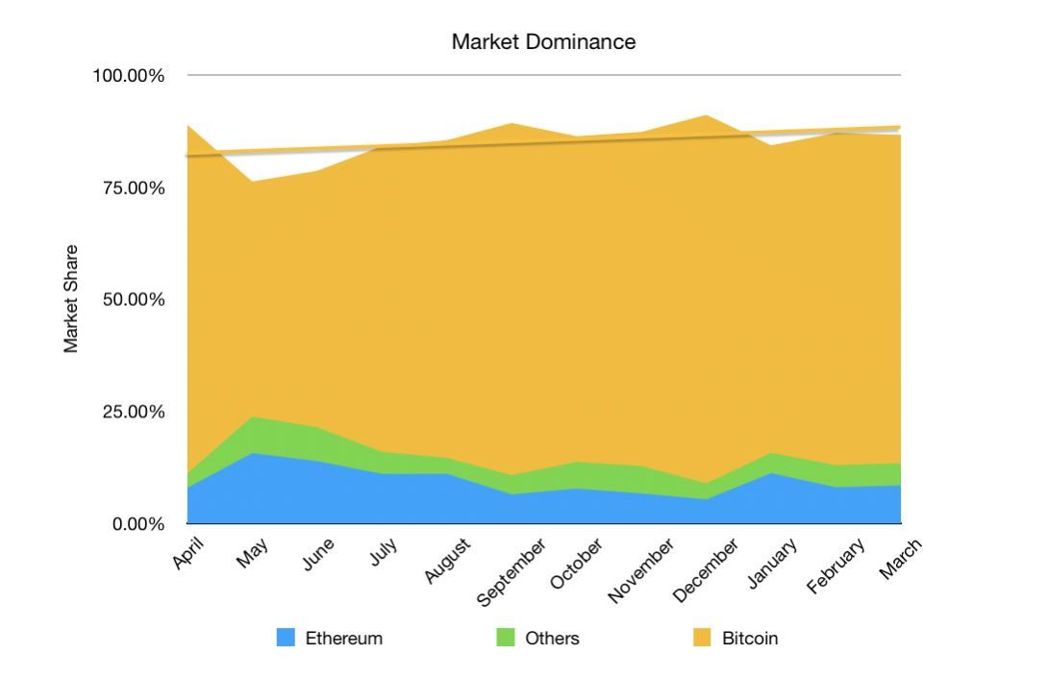Select the September x-axis label
Image resolution: width=1048 pixels, height=679 pixels.
coord(513,571)
